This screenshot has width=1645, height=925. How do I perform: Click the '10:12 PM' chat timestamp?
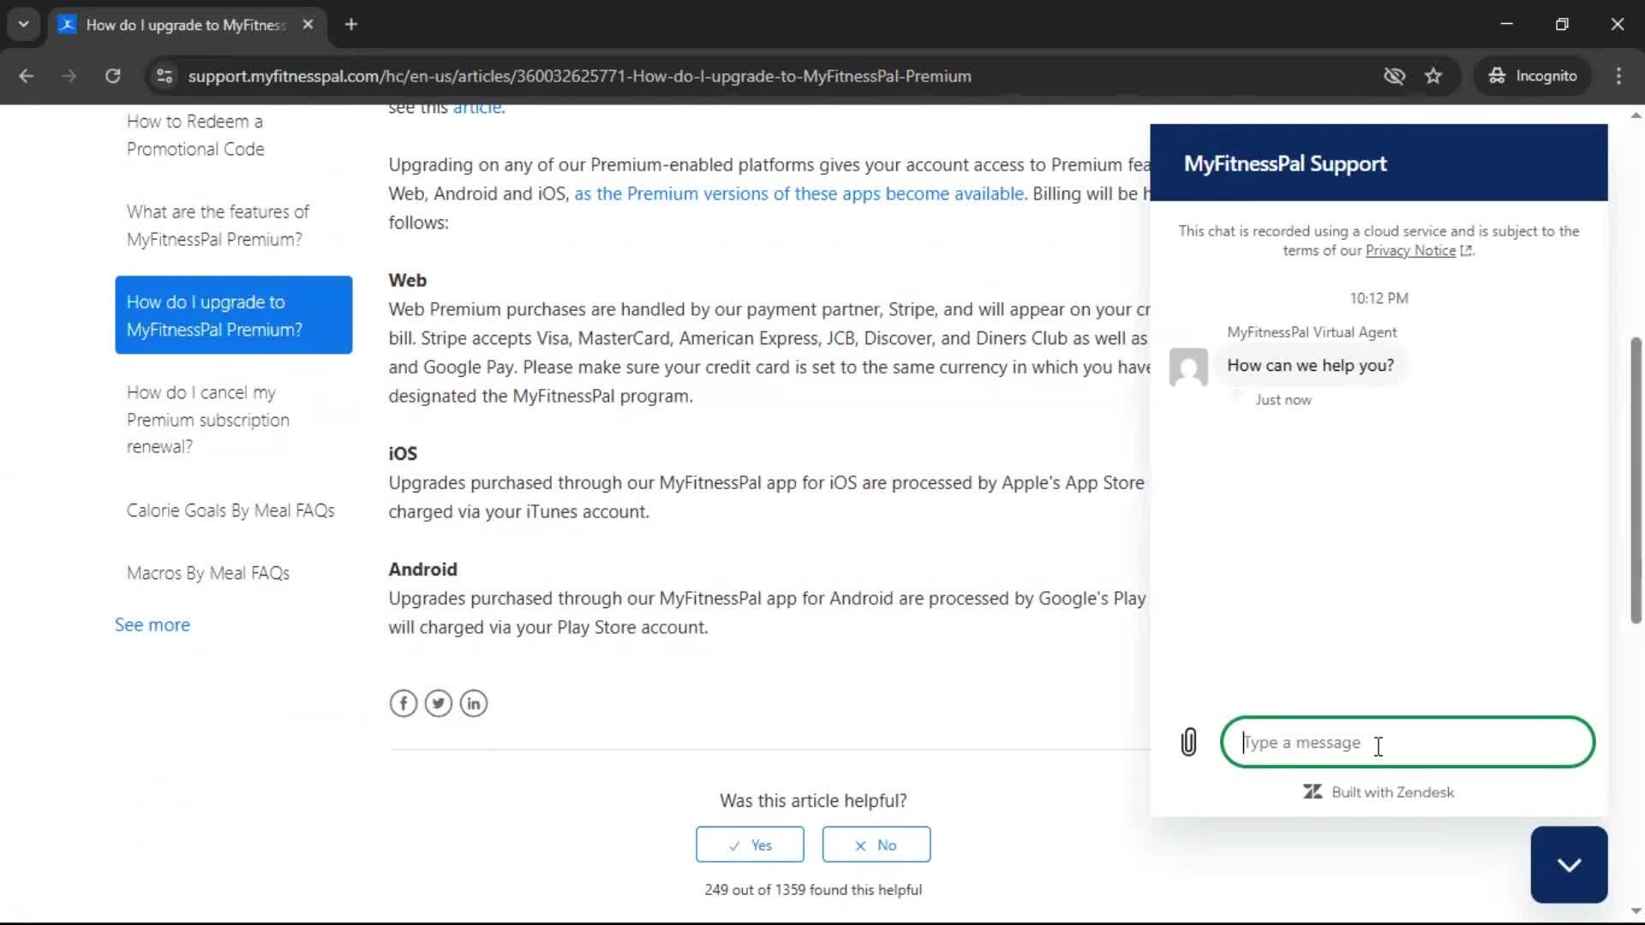1379,298
